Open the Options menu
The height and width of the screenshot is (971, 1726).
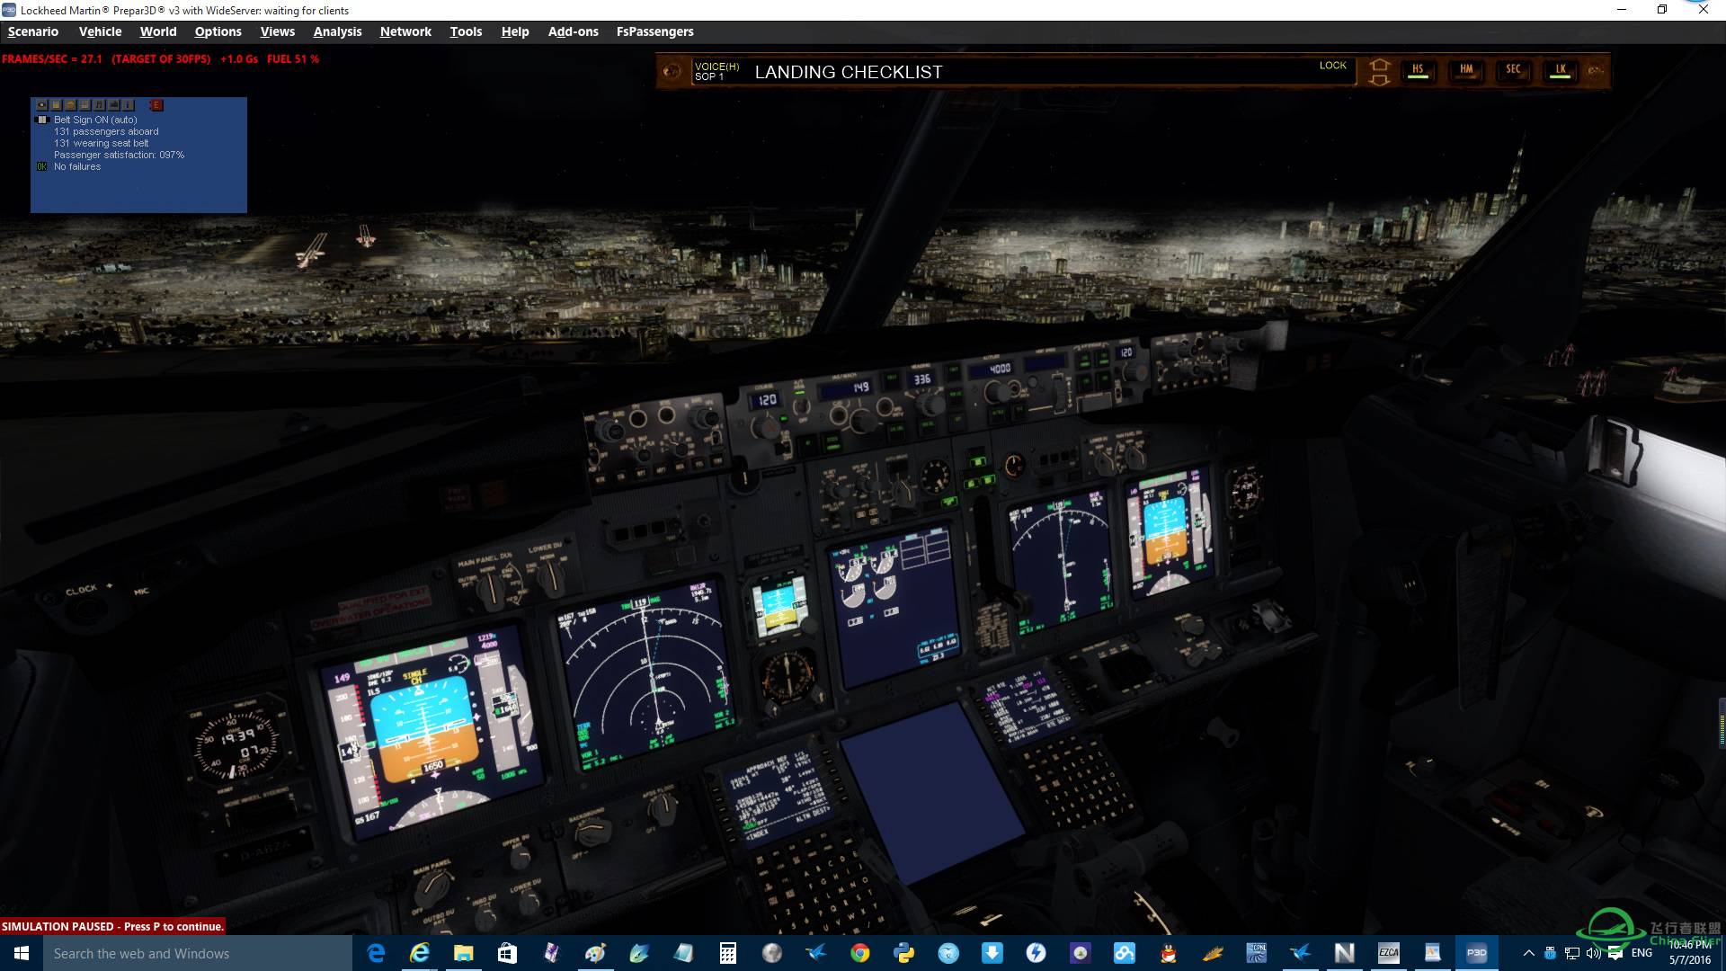coord(218,31)
